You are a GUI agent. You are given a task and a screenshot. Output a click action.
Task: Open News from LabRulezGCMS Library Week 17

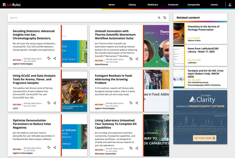tap(203, 50)
